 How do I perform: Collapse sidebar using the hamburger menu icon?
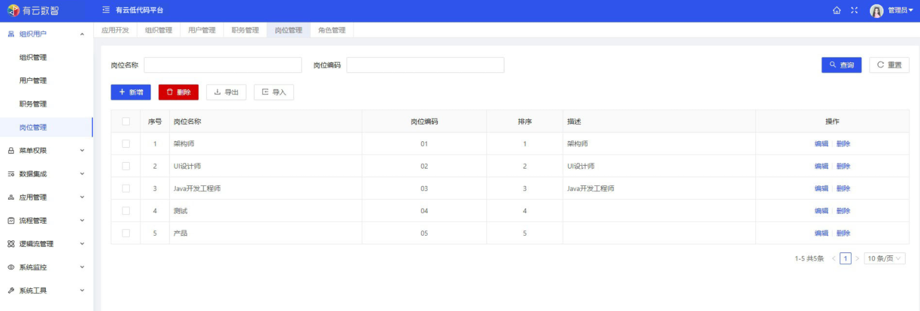coord(106,10)
